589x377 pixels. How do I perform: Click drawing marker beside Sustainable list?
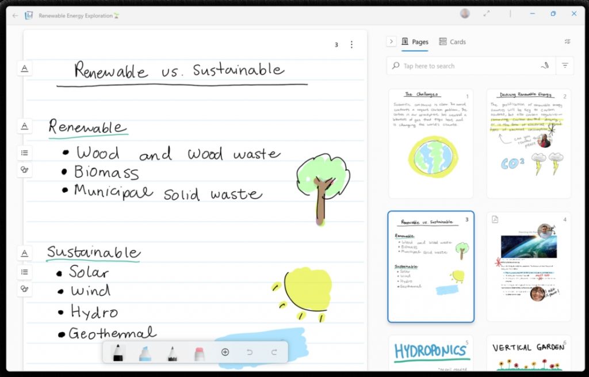[x=24, y=289]
